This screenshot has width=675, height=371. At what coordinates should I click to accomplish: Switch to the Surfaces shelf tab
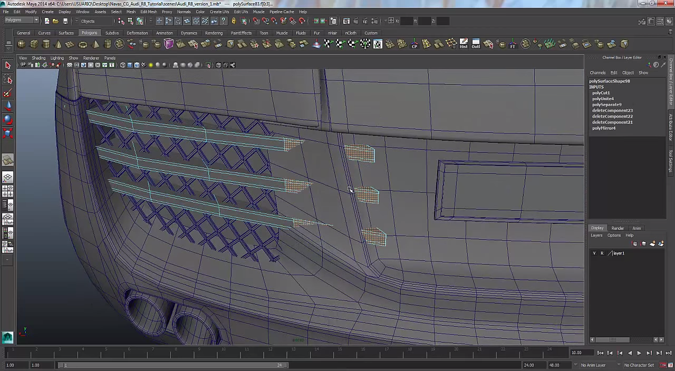pos(66,33)
